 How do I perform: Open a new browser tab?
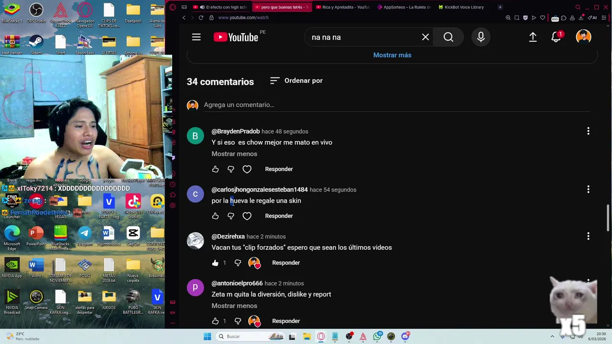500,7
